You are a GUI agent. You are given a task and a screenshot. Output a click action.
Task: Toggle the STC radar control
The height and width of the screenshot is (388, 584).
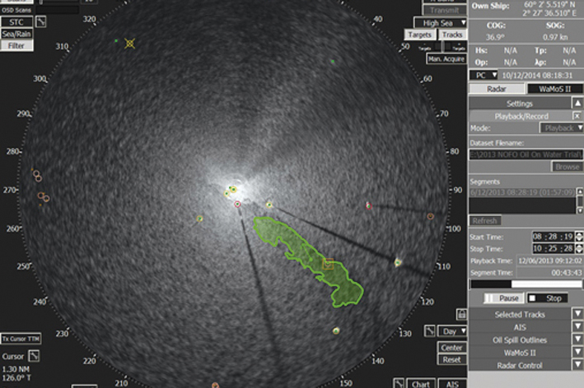coord(16,21)
